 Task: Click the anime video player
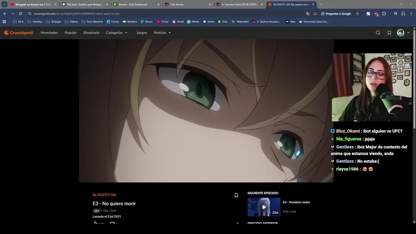pyautogui.click(x=206, y=111)
